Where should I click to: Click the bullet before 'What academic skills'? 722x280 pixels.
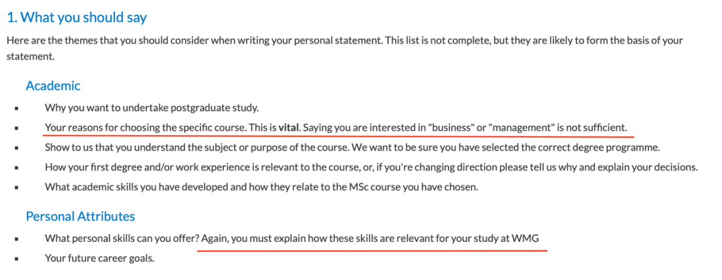(x=16, y=188)
